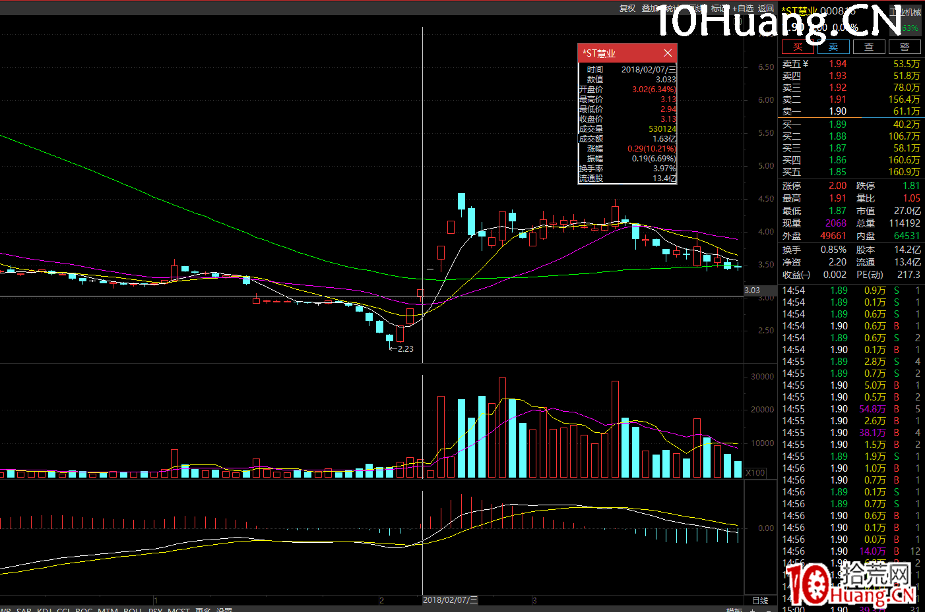
Task: Click 返回 to go back
Action: (x=766, y=9)
